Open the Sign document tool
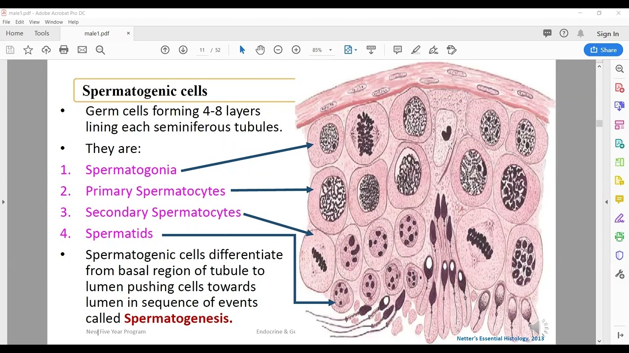The image size is (629, 353). (x=433, y=50)
